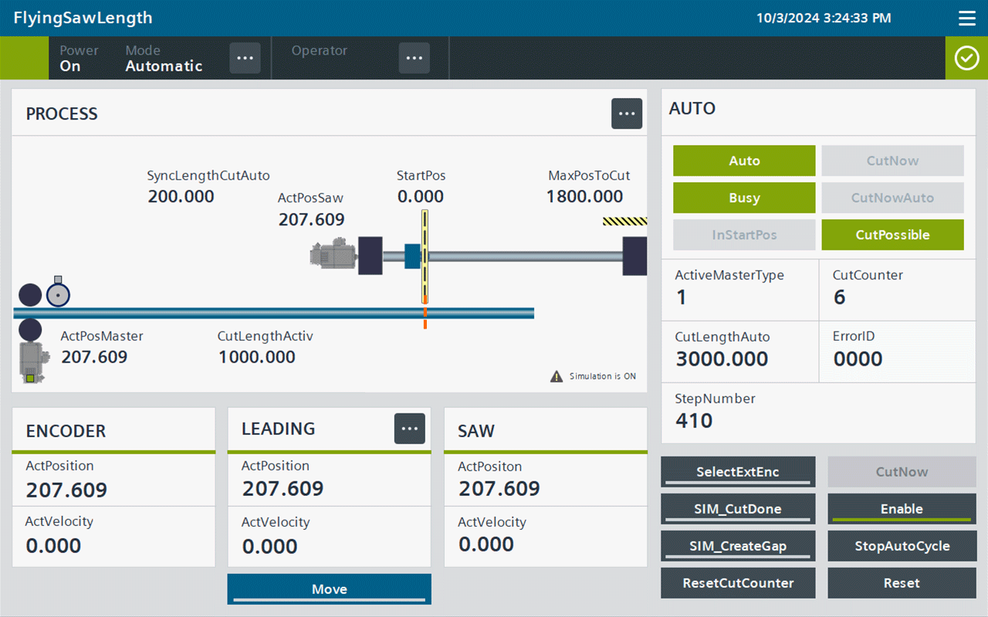
Task: Click the yellow-black striped limit marker
Action: [624, 221]
